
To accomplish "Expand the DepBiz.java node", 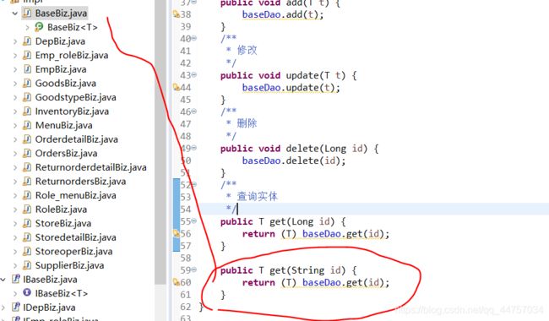I will pos(14,41).
